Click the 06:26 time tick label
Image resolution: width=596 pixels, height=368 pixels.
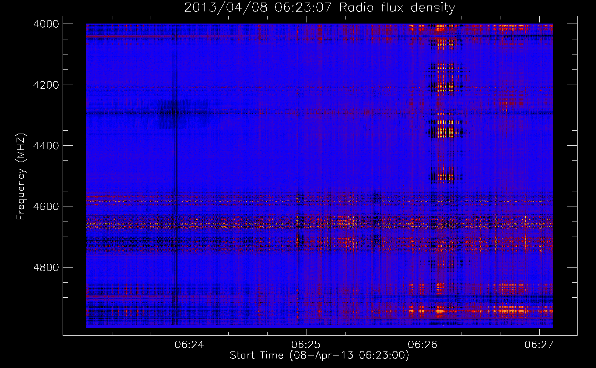tap(423, 344)
